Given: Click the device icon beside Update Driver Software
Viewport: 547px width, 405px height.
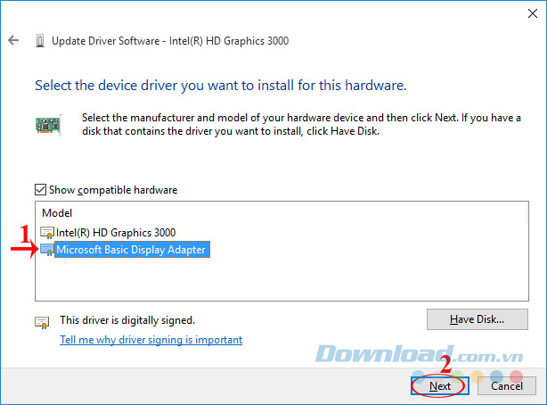Looking at the screenshot, I should (x=40, y=41).
